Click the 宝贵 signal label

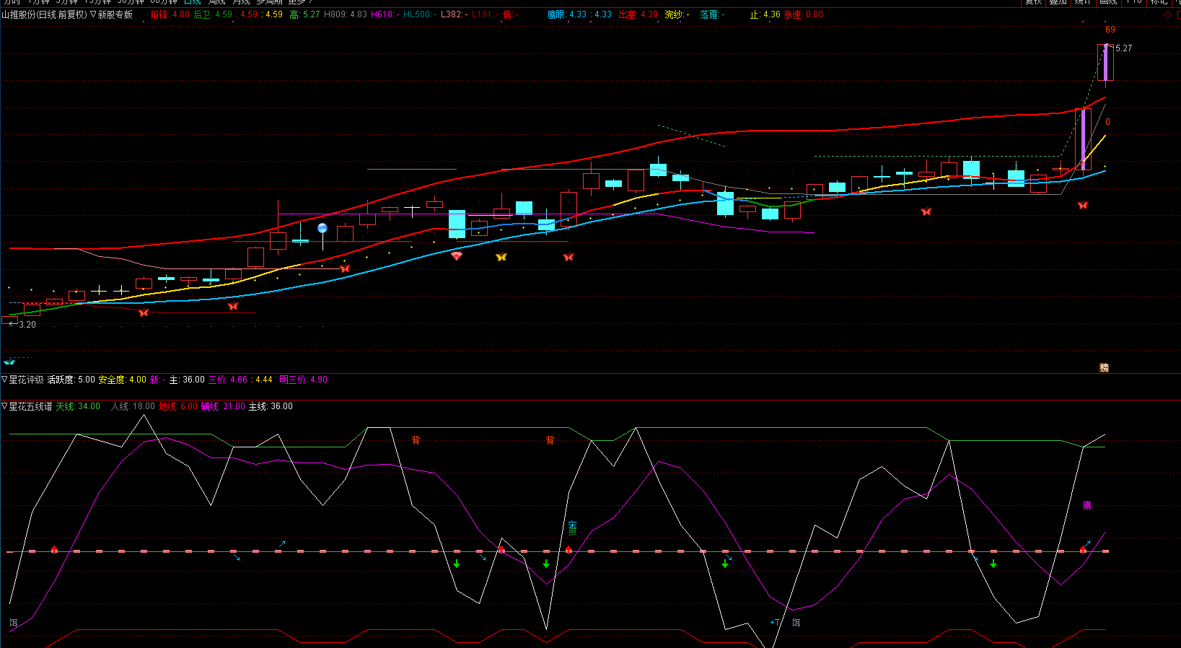tap(573, 527)
